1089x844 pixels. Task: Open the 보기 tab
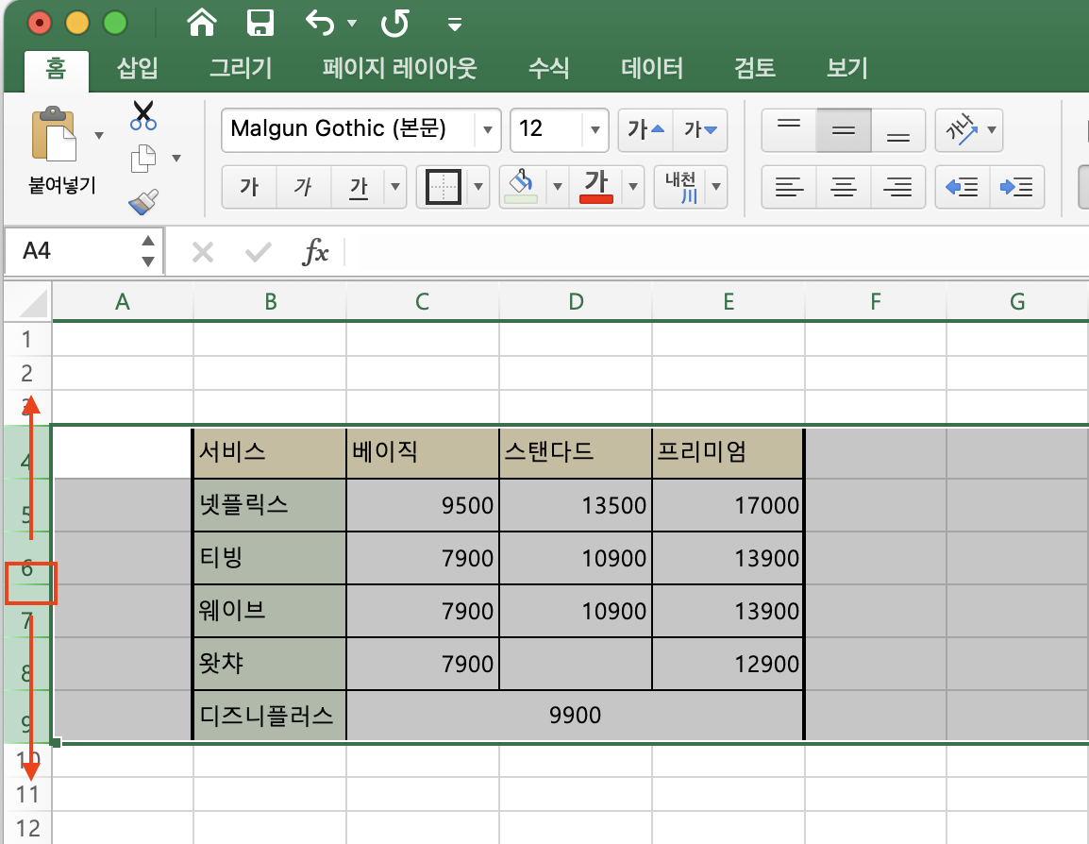846,68
